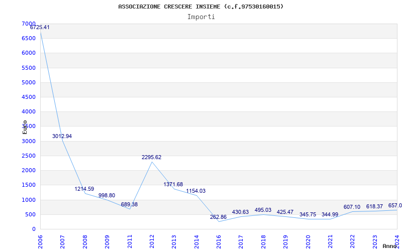Click the 7000 y-axis tick label
Screen dimensions: 402x251
[29, 24]
